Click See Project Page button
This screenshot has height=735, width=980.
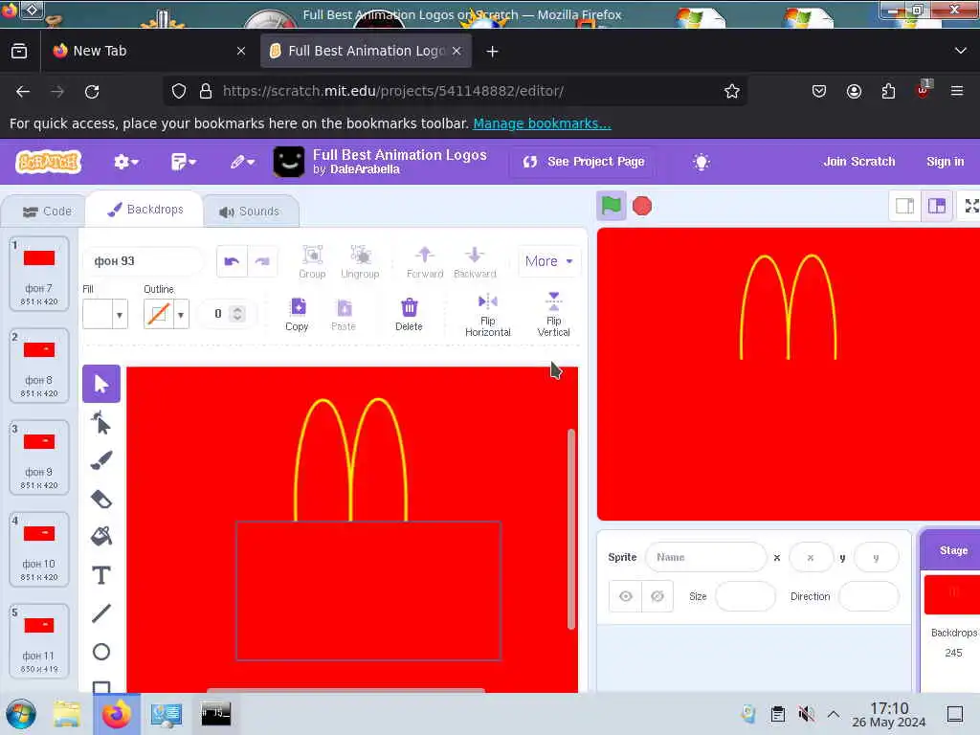click(584, 162)
